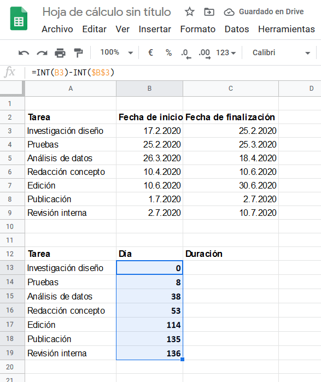
Task: Open the Herramientas menu
Action: coord(287,29)
